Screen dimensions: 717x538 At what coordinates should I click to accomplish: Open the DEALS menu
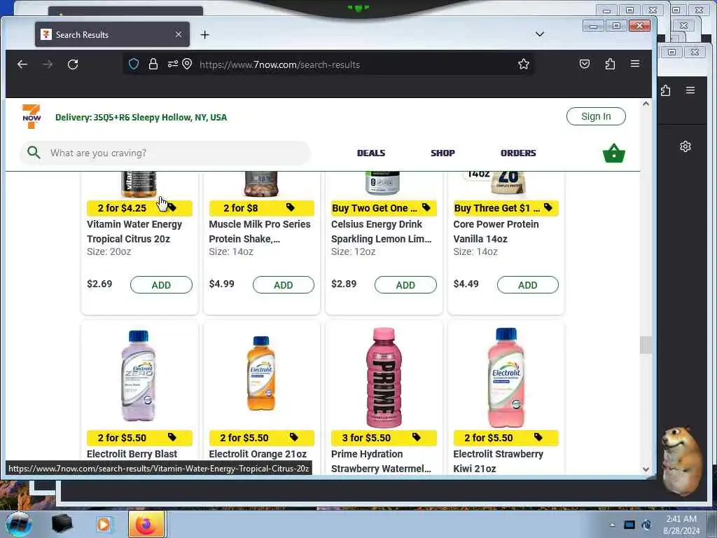[x=371, y=153]
